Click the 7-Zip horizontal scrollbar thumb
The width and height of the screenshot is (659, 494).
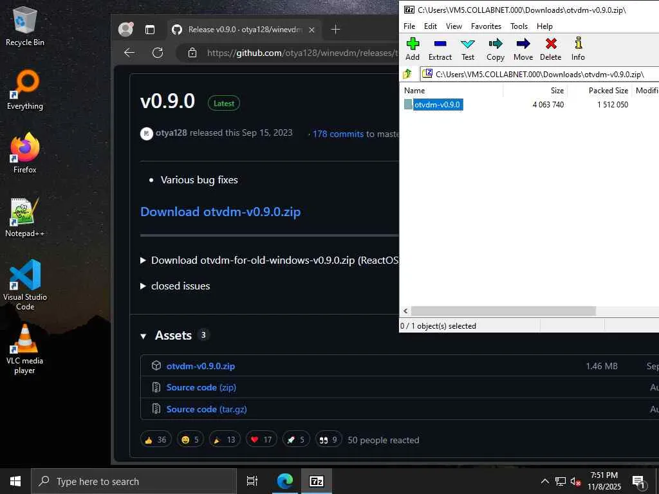click(x=503, y=311)
